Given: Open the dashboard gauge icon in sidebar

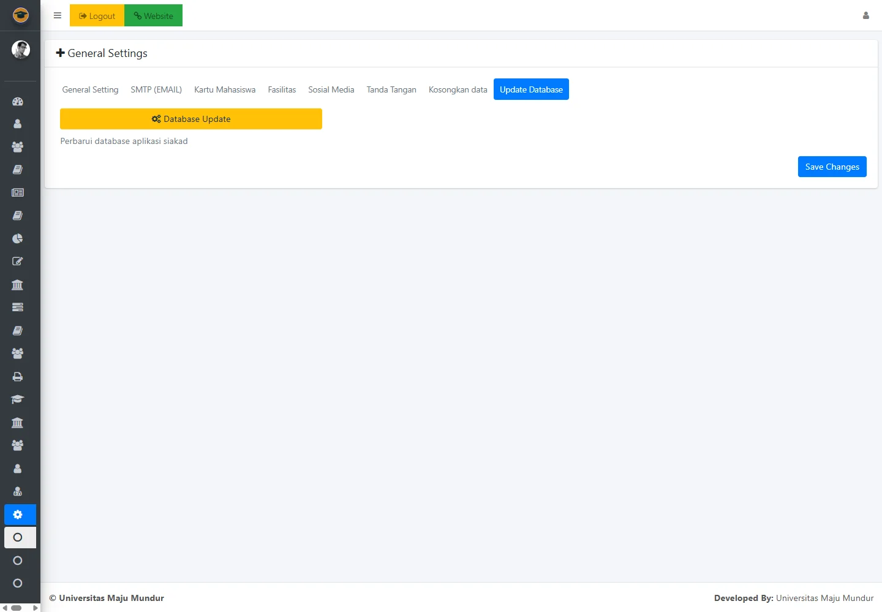Looking at the screenshot, I should click(x=18, y=102).
